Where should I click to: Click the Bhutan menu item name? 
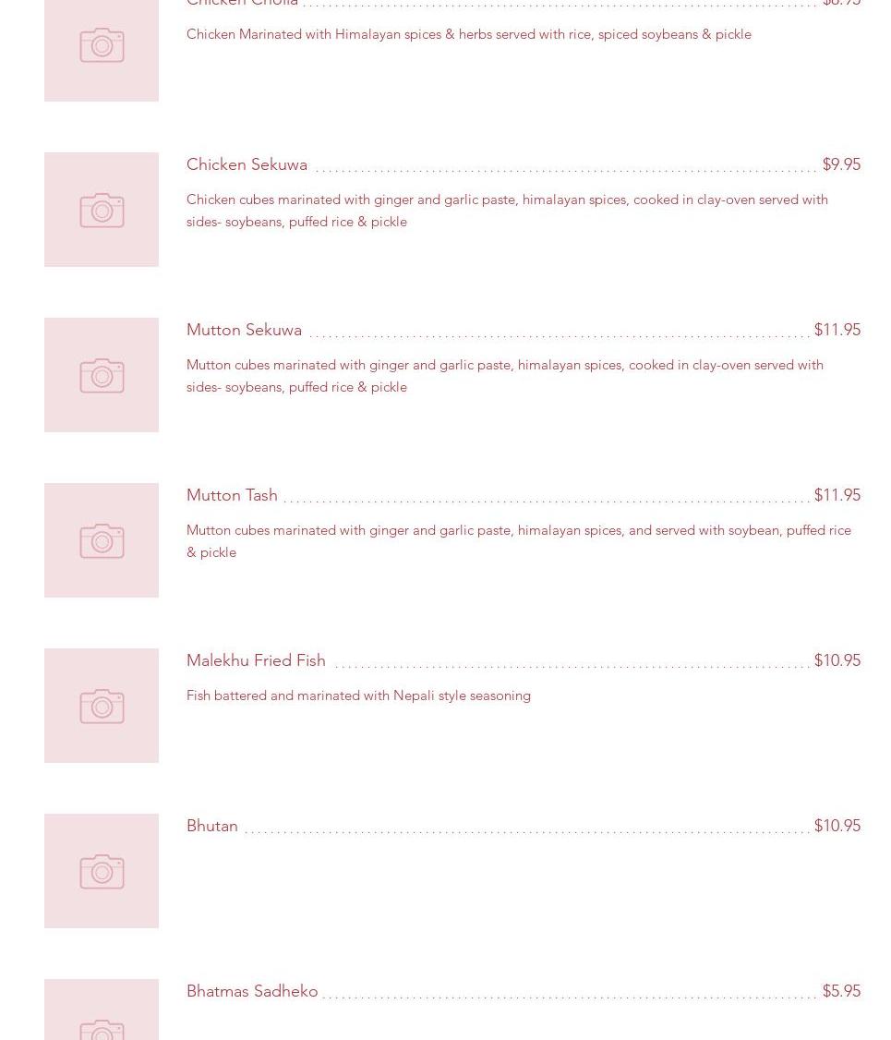pyautogui.click(x=212, y=826)
